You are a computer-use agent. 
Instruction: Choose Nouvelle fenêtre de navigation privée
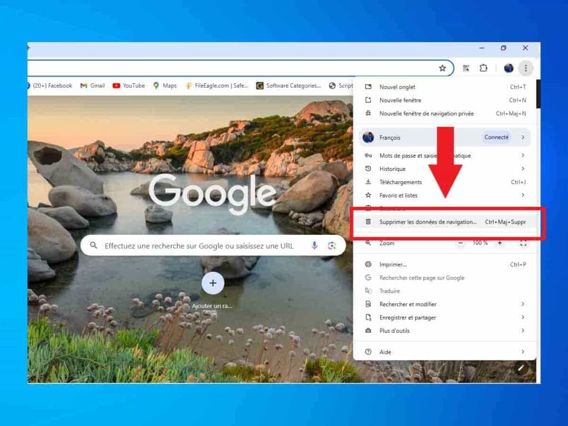click(x=426, y=114)
